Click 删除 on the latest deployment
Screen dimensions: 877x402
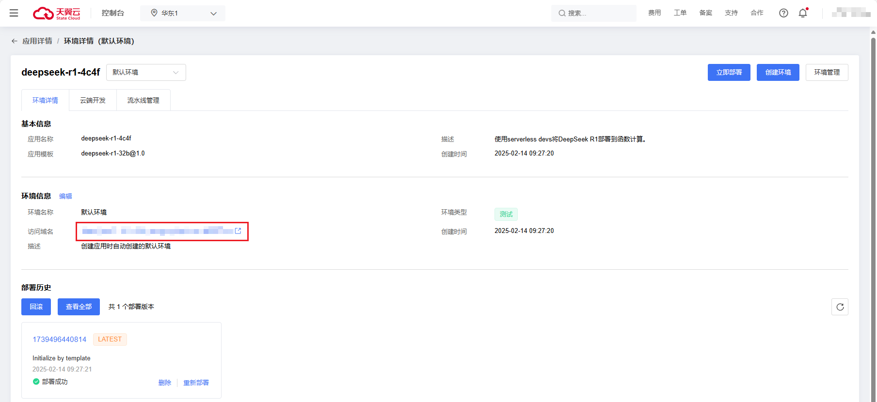(x=165, y=383)
